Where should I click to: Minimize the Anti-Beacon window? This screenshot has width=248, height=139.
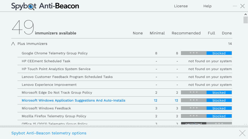pos(235,6)
